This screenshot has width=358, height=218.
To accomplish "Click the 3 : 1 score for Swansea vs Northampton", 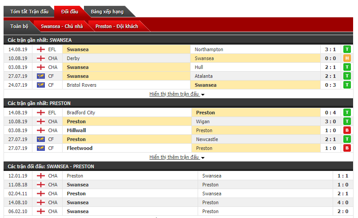I will 330,49.
